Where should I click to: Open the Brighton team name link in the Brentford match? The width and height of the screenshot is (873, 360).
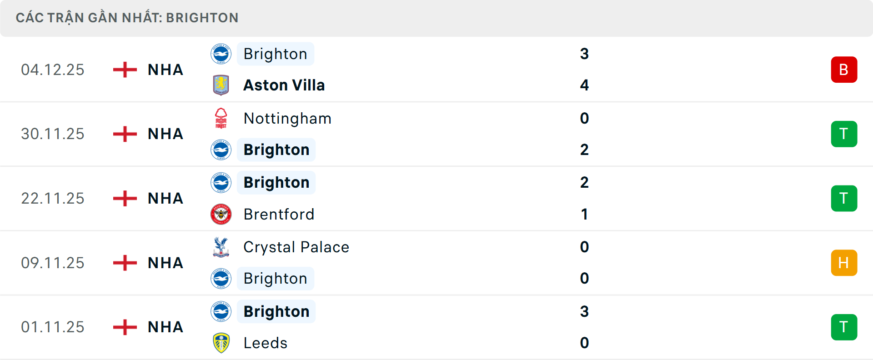click(276, 182)
